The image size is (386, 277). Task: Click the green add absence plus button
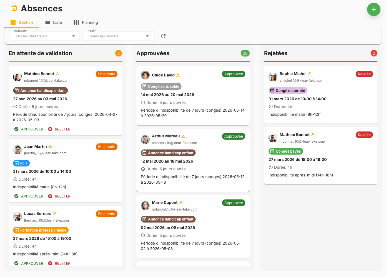coord(374,9)
